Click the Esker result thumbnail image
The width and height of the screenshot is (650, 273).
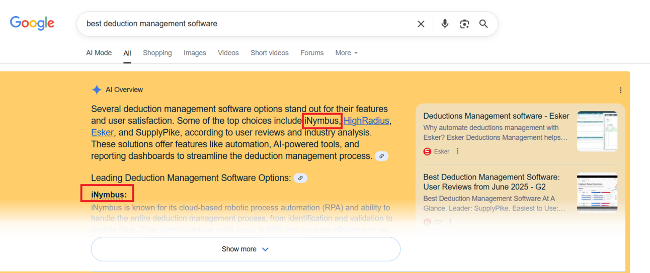click(597, 131)
